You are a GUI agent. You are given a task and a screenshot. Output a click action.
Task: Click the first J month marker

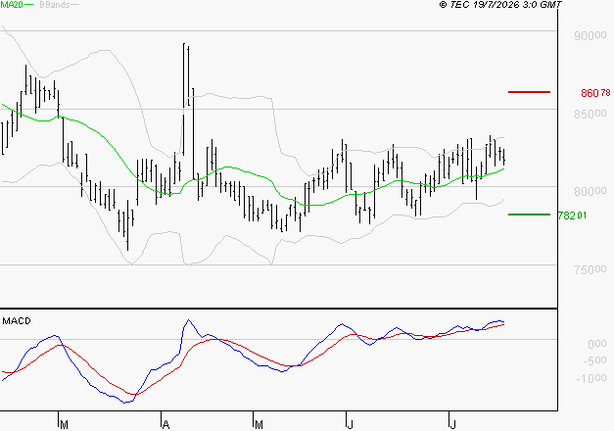[x=351, y=425]
